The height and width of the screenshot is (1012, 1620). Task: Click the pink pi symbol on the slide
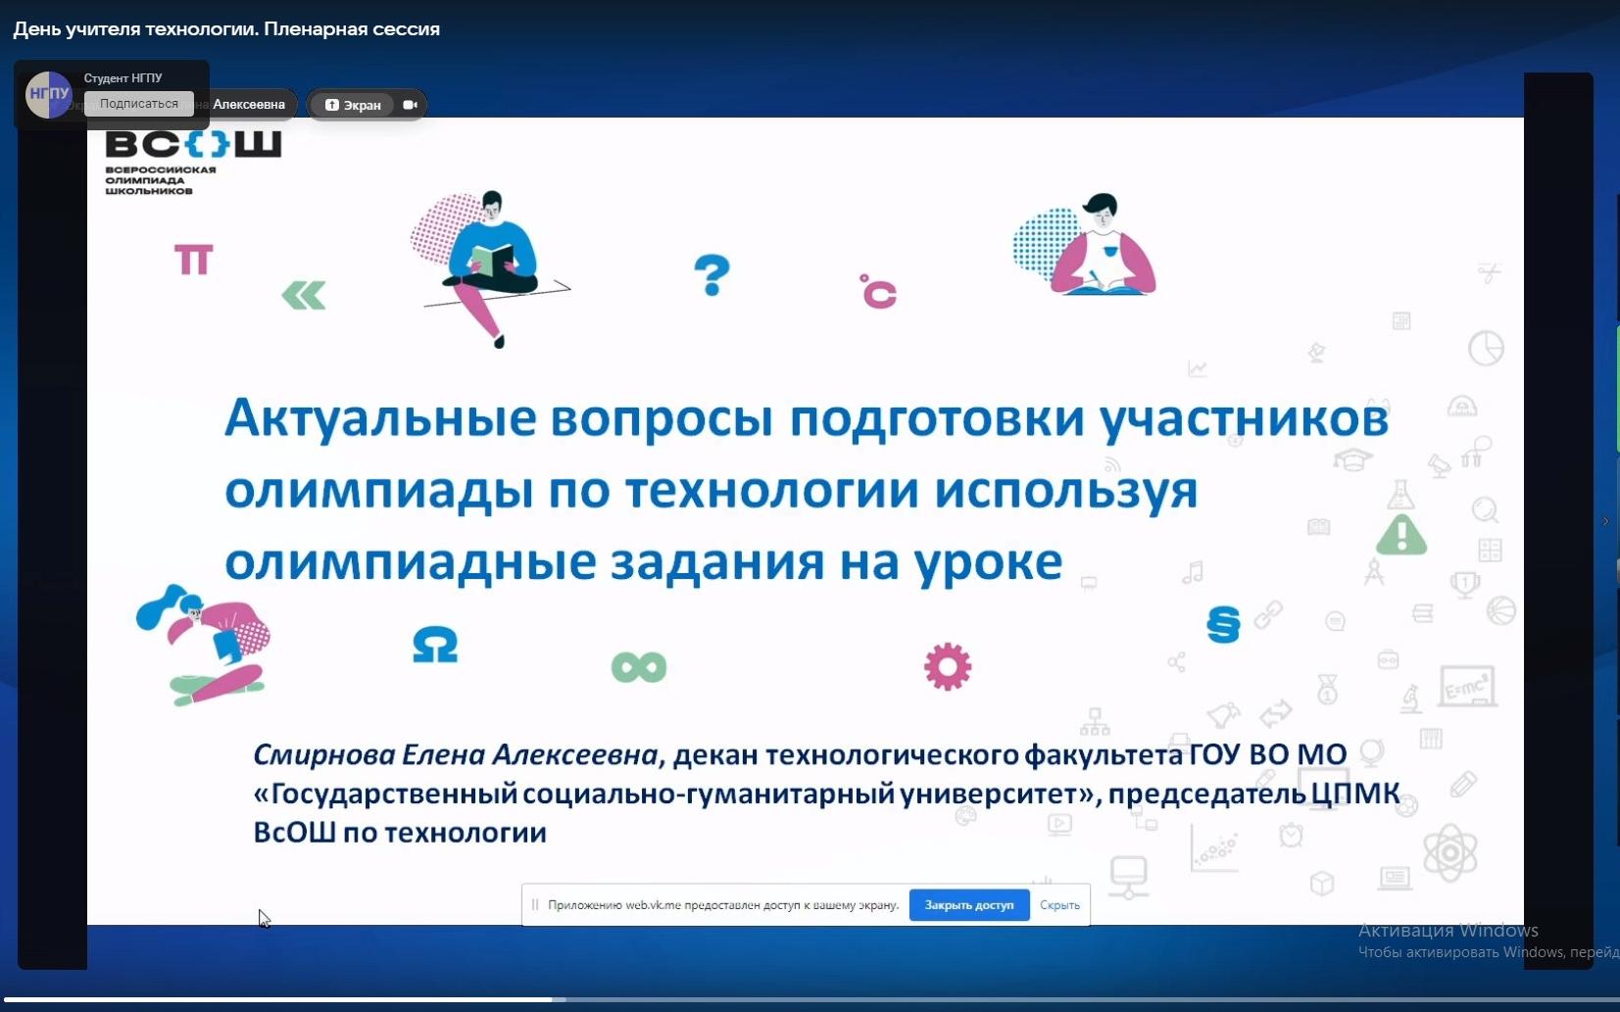[x=192, y=259]
